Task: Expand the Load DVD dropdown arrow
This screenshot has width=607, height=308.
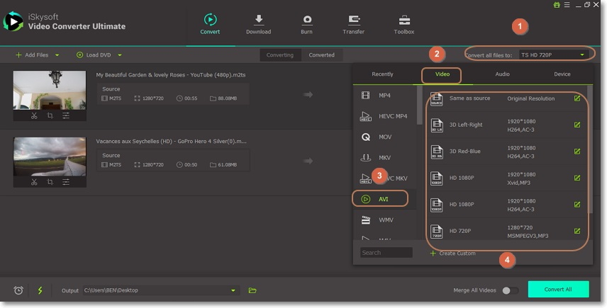Action: 120,55
